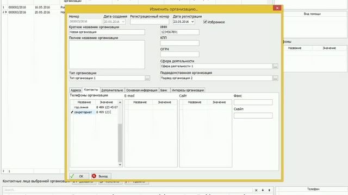348x195 pixels.
Task: Click the phones list scroll-down arrow
Action: point(120,165)
